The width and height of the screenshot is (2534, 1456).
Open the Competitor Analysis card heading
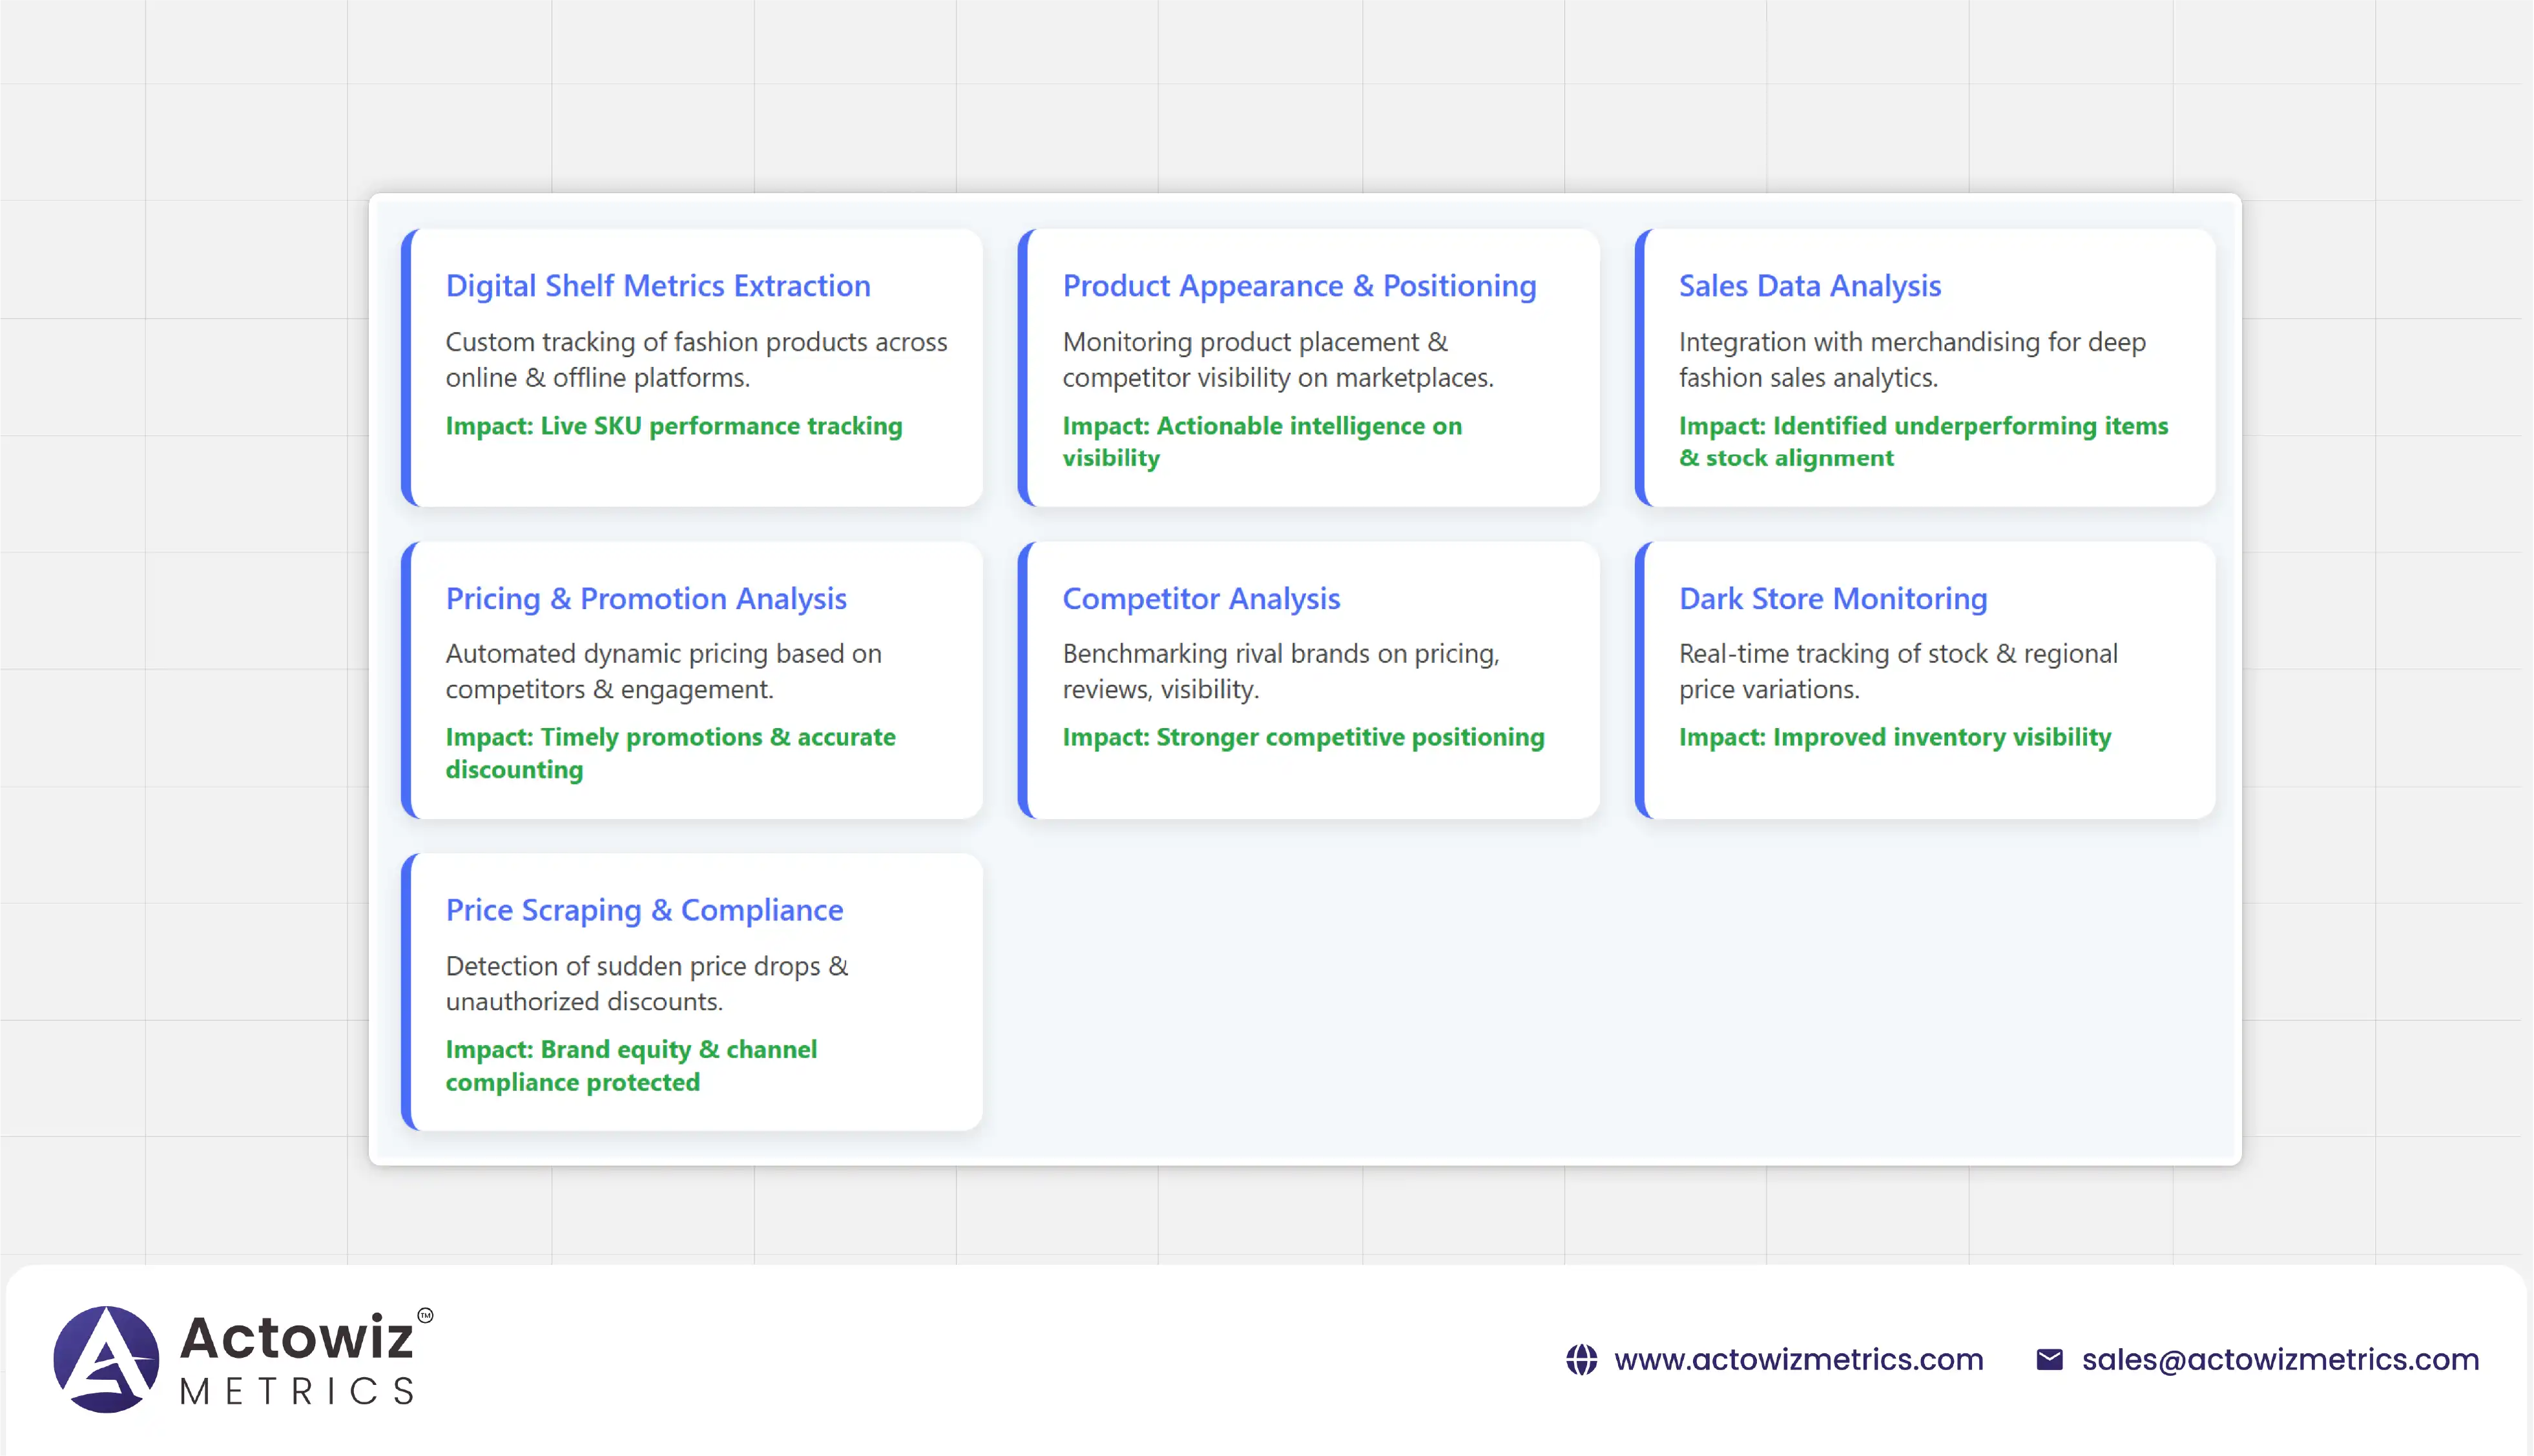click(1200, 598)
